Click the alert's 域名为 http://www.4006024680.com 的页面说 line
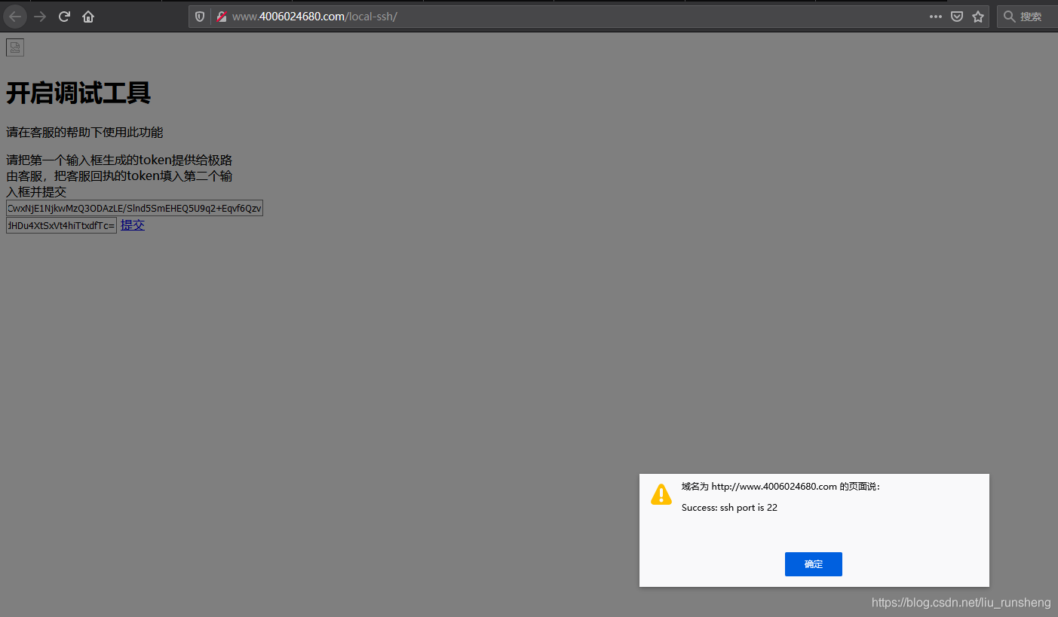 click(780, 487)
